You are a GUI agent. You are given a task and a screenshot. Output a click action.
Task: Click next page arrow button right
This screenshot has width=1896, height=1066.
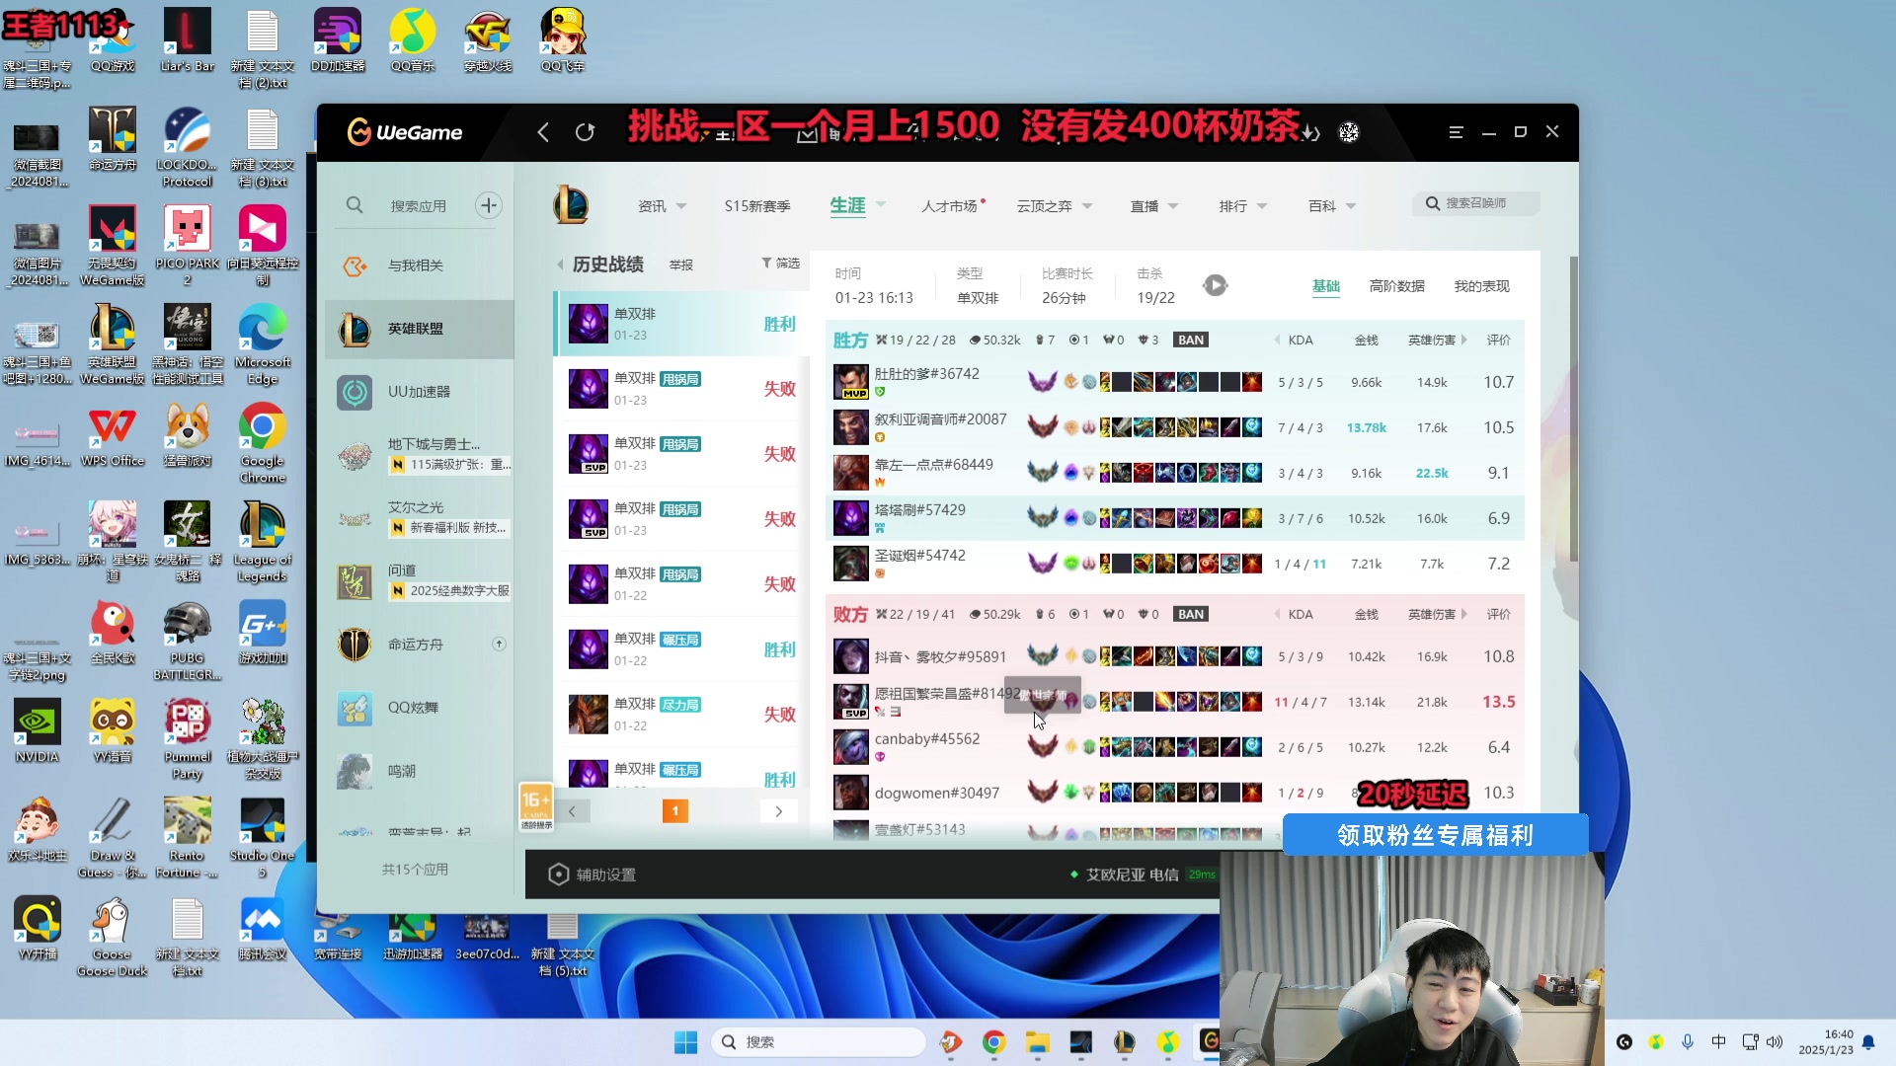pos(779,811)
